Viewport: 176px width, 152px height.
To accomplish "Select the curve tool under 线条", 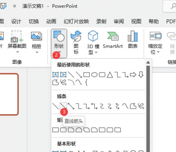I will (x=125, y=106).
